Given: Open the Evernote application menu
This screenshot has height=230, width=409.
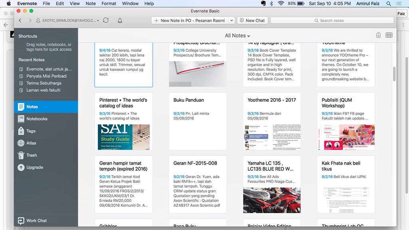Looking at the screenshot, I should click(x=27, y=4).
